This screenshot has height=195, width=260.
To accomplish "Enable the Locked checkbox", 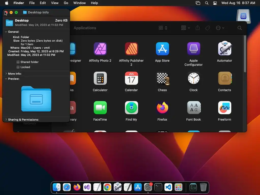I will [x=18, y=67].
